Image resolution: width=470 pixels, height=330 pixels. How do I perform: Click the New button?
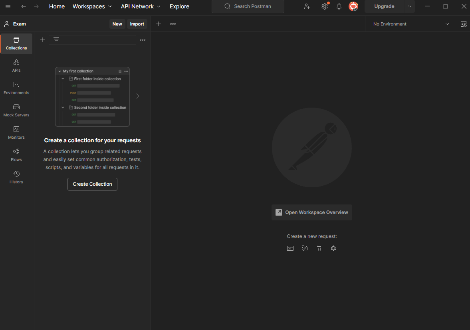[x=117, y=24]
